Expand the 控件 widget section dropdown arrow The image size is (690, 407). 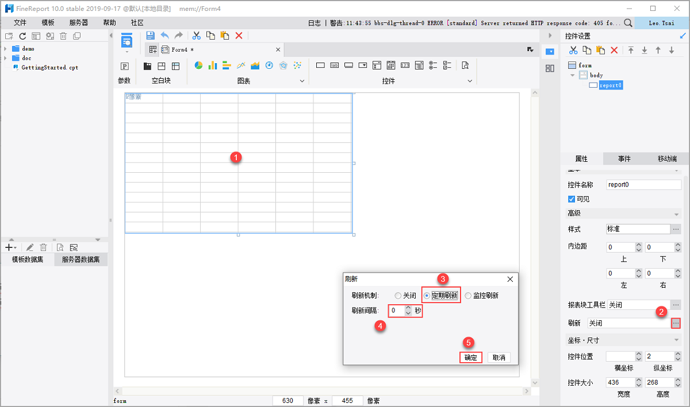pyautogui.click(x=470, y=81)
